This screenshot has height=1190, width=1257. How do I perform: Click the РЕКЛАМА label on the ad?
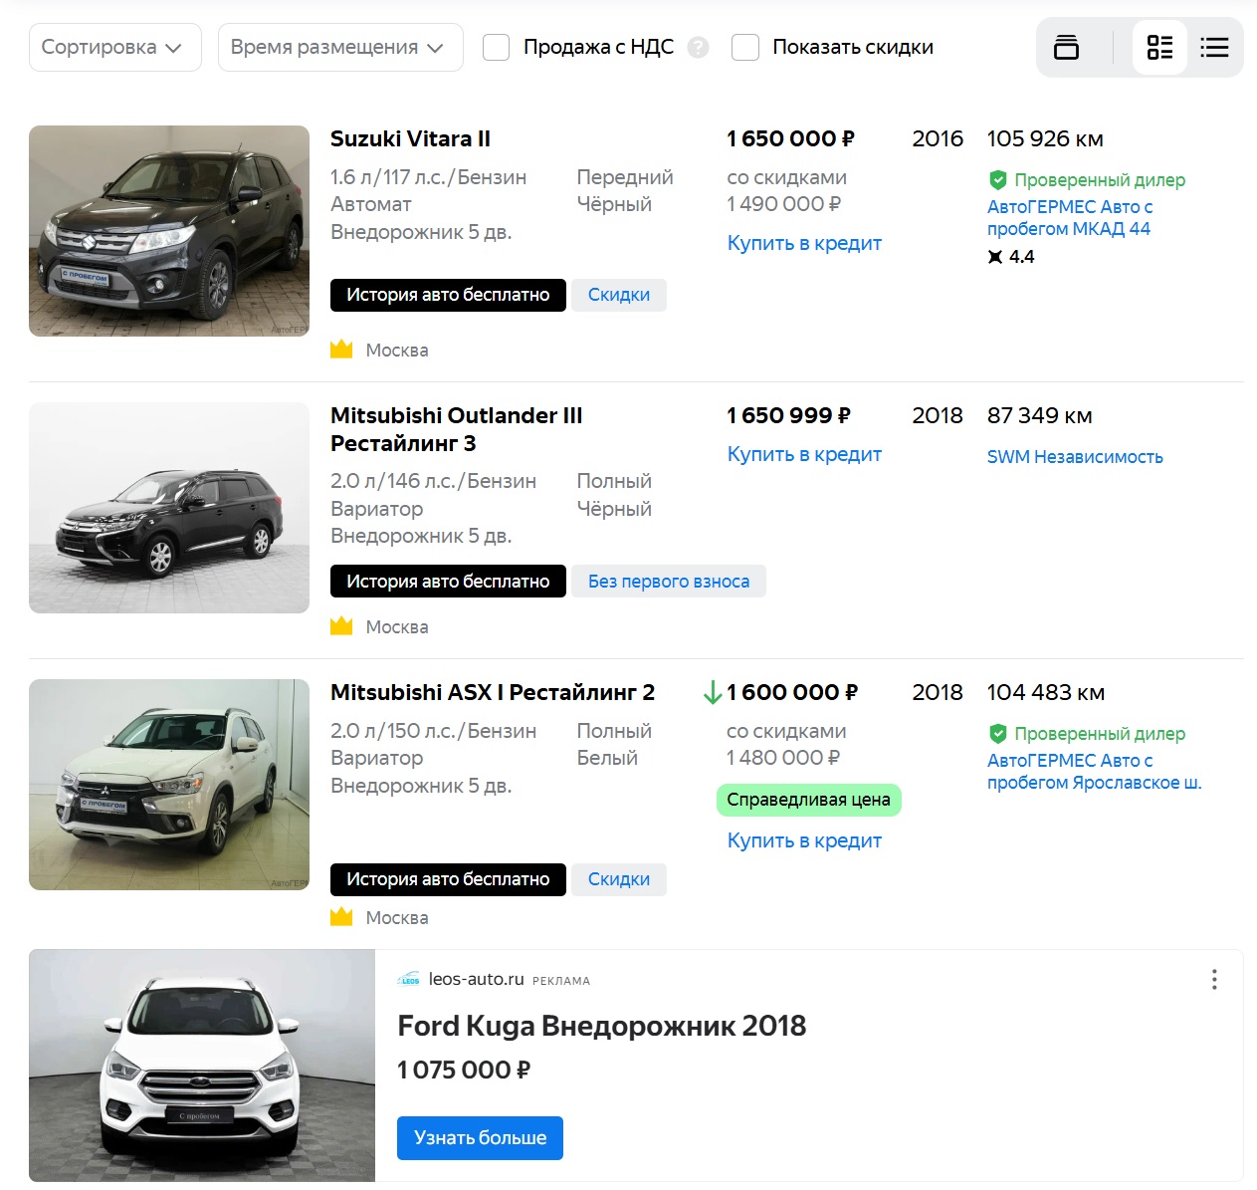[x=561, y=981]
